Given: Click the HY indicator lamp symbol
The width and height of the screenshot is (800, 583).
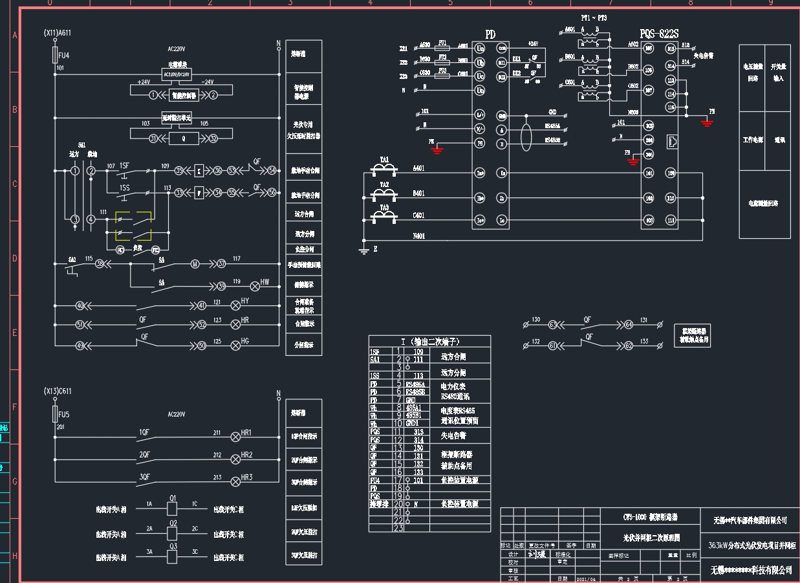Looking at the screenshot, I should click(236, 305).
